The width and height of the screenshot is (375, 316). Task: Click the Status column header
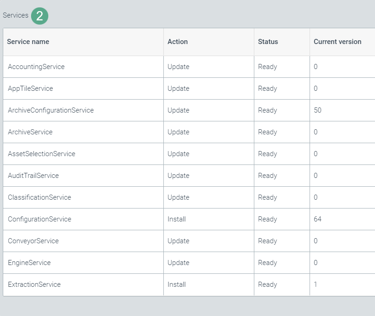coord(268,42)
